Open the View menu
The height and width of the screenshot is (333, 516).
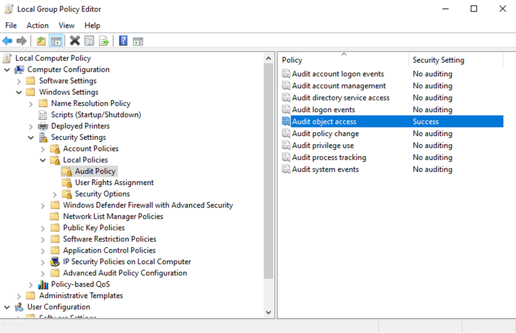pos(66,25)
